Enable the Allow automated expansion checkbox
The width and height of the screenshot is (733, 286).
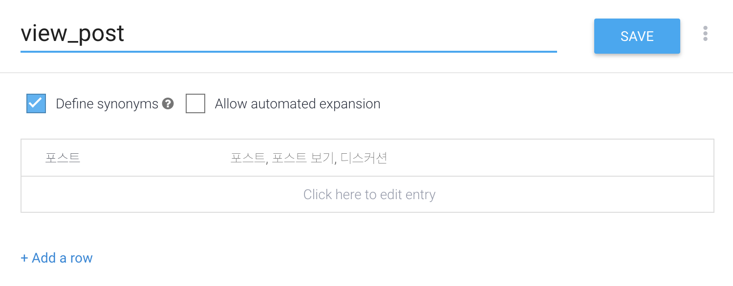tap(195, 103)
